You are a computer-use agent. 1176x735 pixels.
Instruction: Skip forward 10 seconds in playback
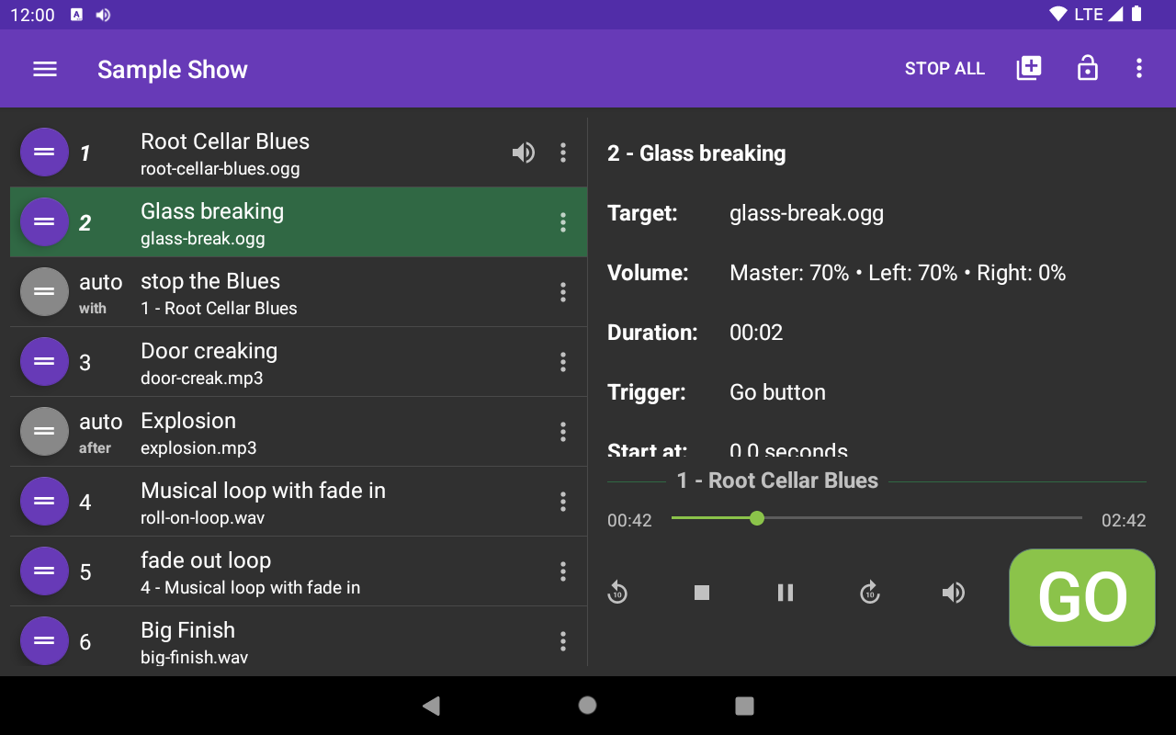point(869,593)
